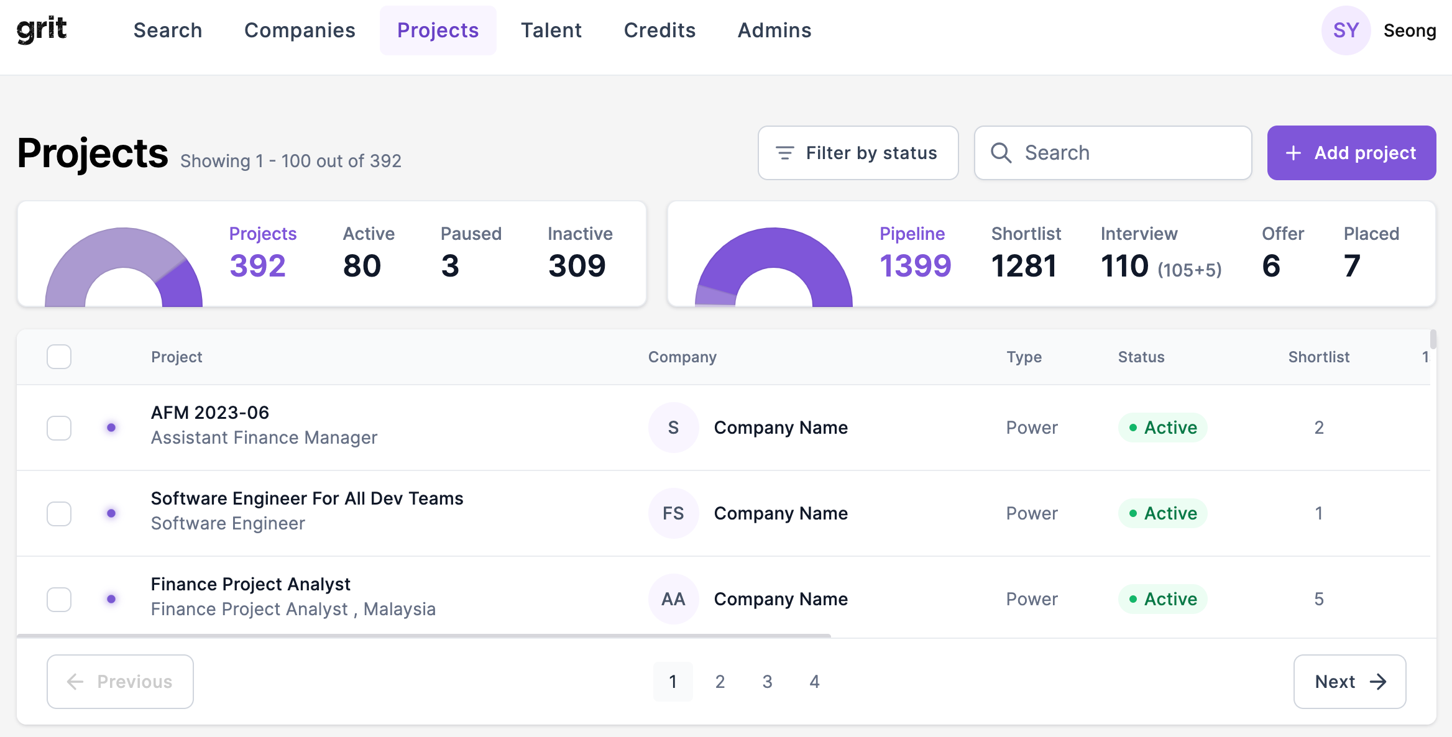Open the SY user avatar

point(1346,30)
